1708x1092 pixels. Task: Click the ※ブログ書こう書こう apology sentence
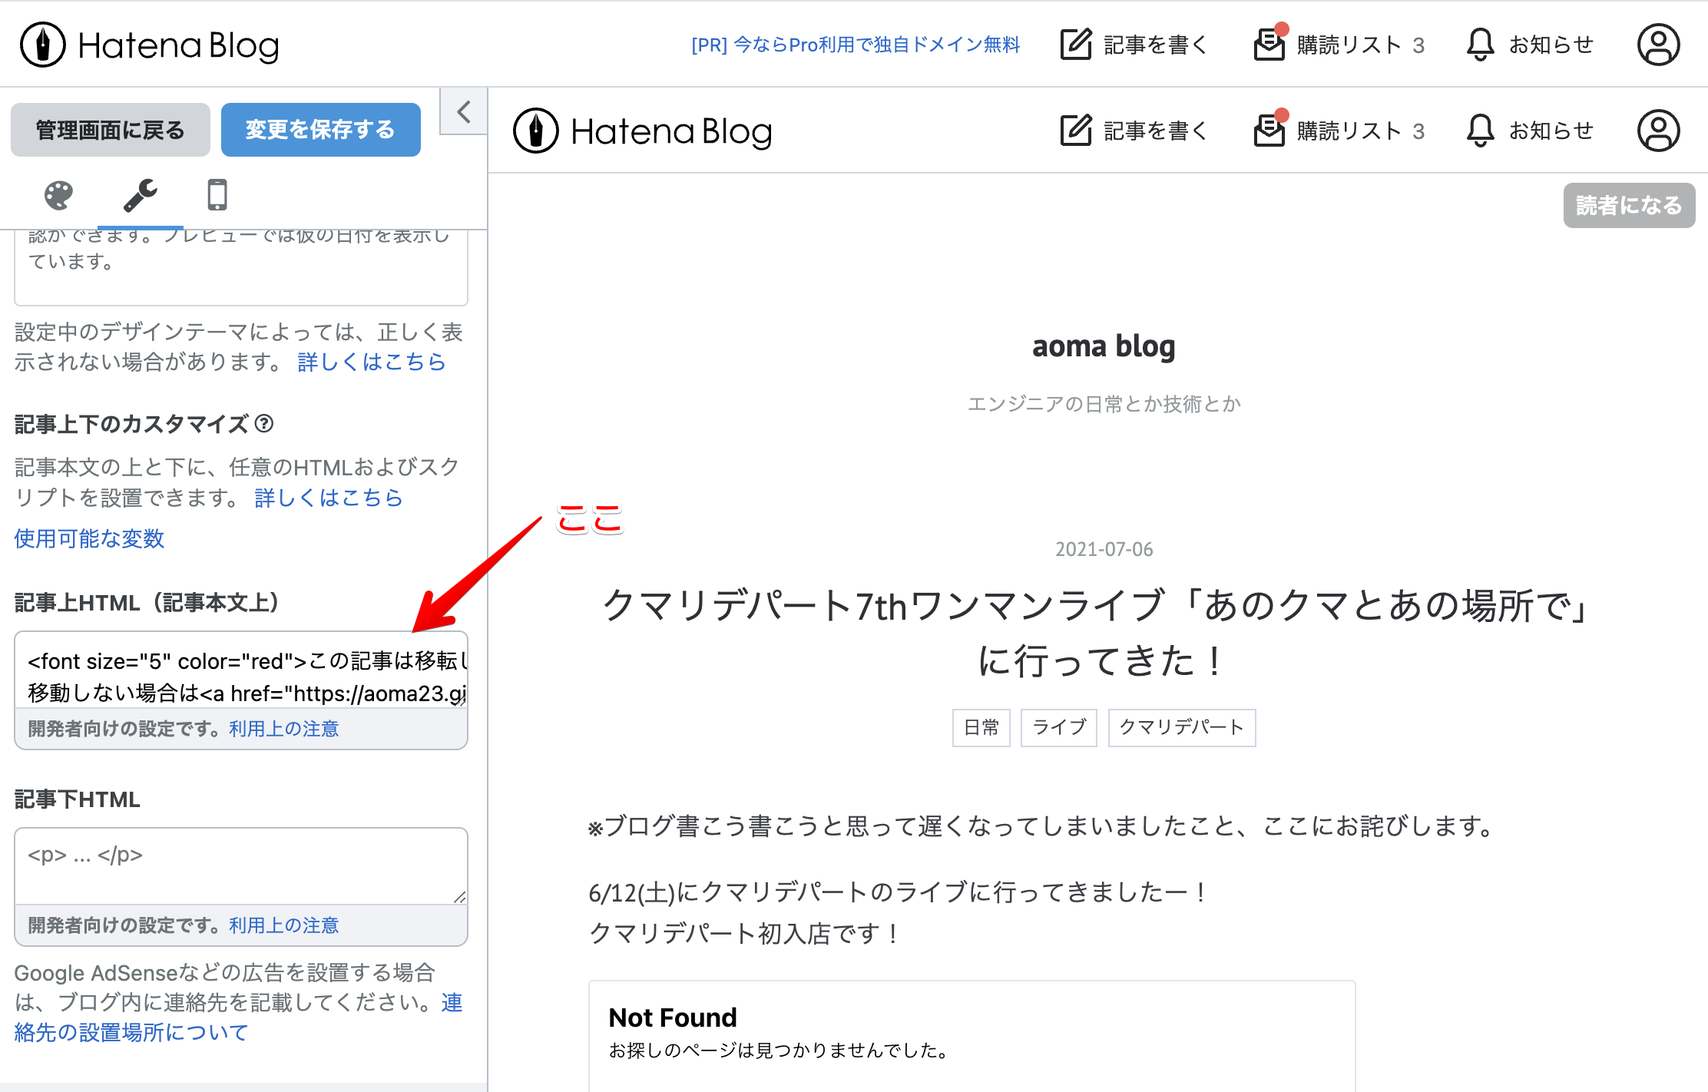pyautogui.click(x=1042, y=826)
